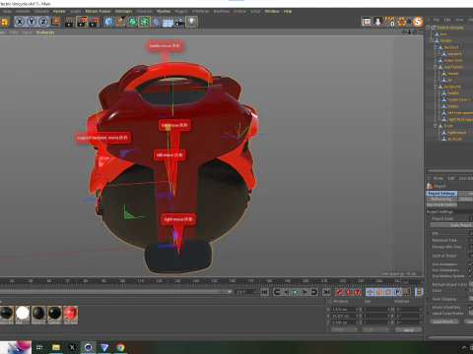Screen dimensions: 473x354
Task: Open ProRender viewport menu
Action: [45, 32]
